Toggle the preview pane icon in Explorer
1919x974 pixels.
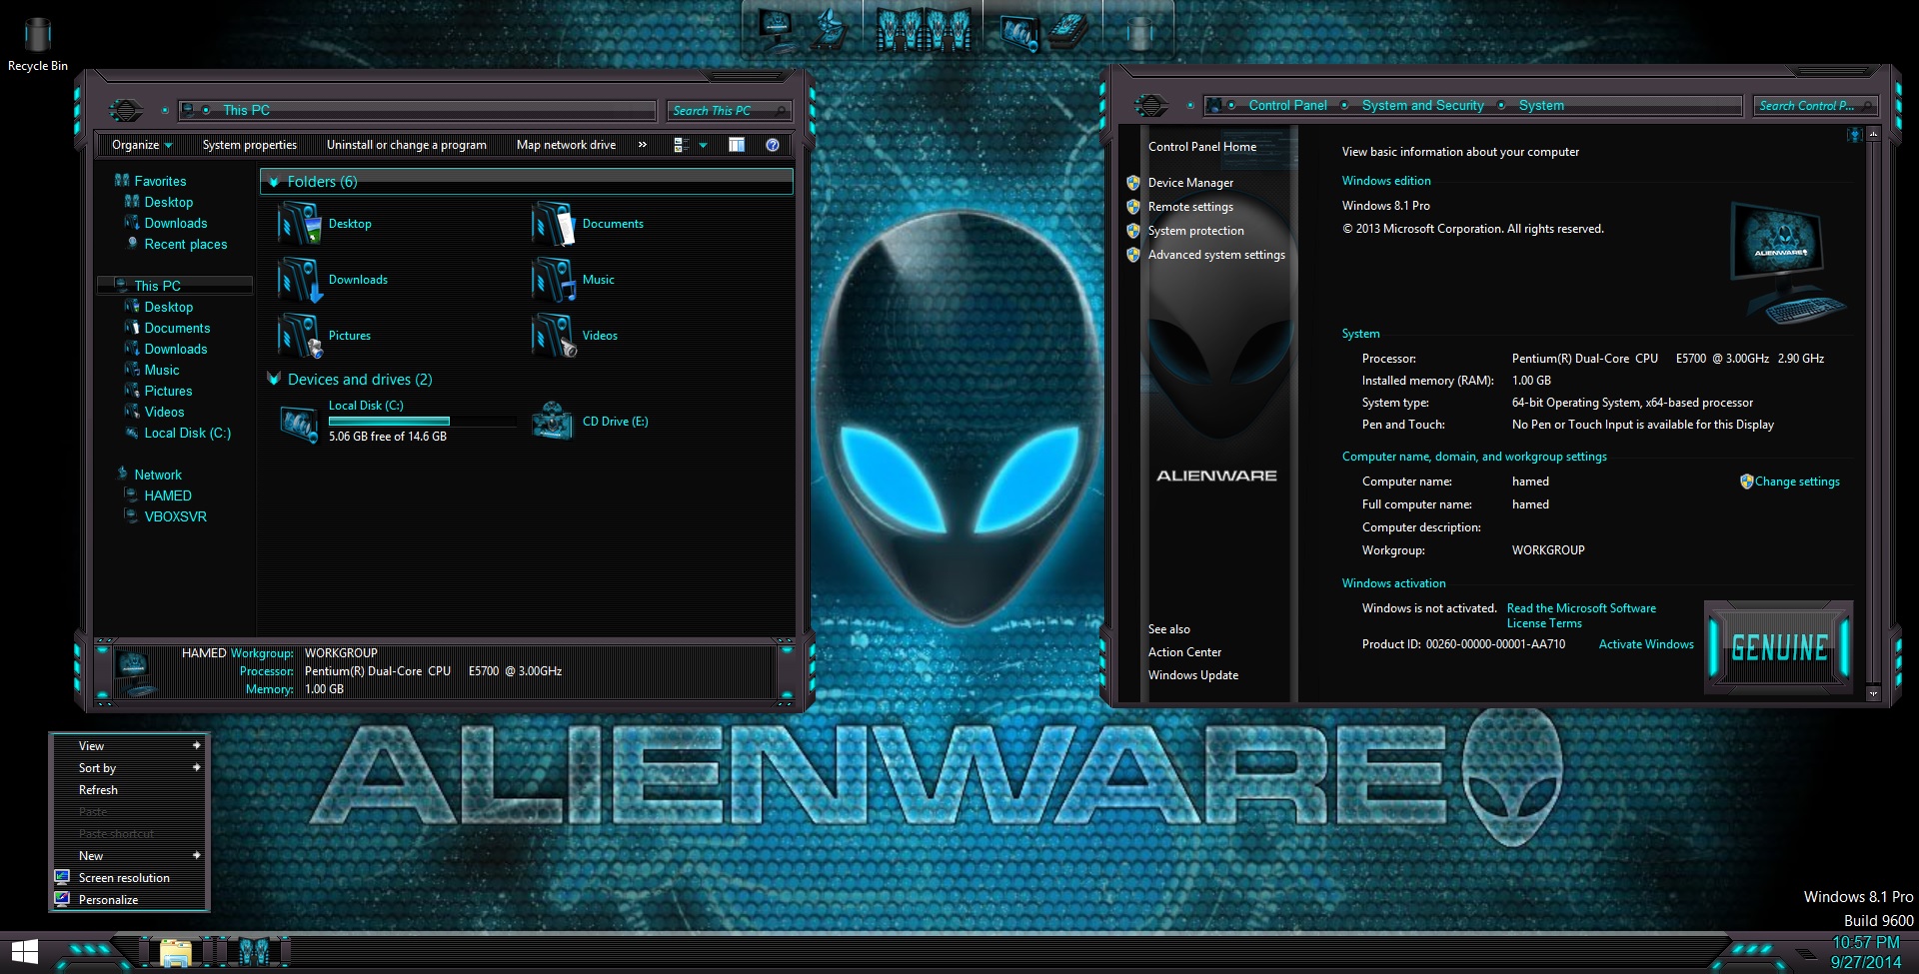click(737, 145)
